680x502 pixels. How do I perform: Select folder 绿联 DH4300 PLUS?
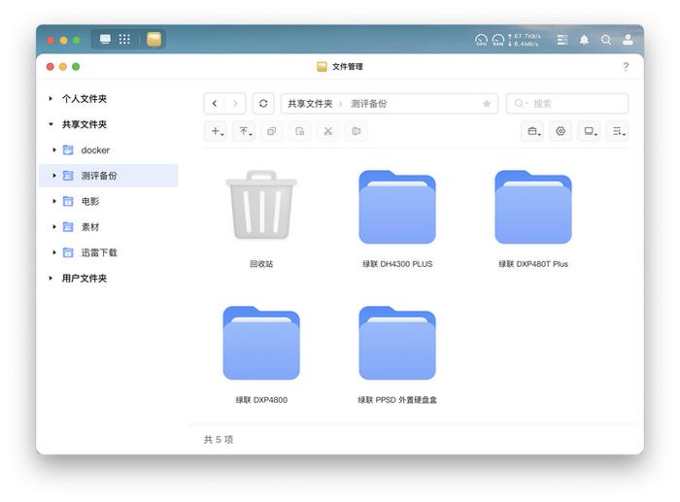(x=397, y=207)
